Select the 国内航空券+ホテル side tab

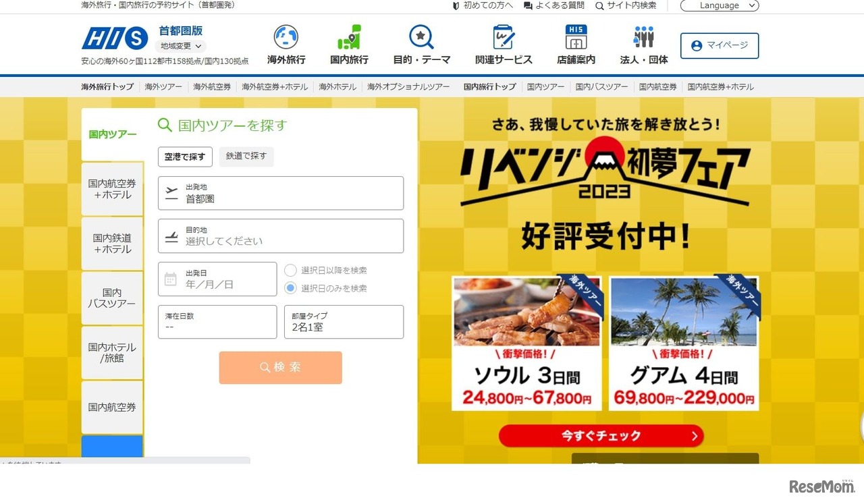(112, 189)
